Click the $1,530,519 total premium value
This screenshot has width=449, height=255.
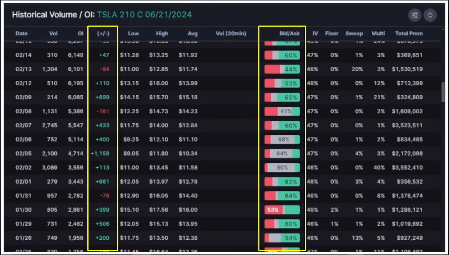pos(407,69)
